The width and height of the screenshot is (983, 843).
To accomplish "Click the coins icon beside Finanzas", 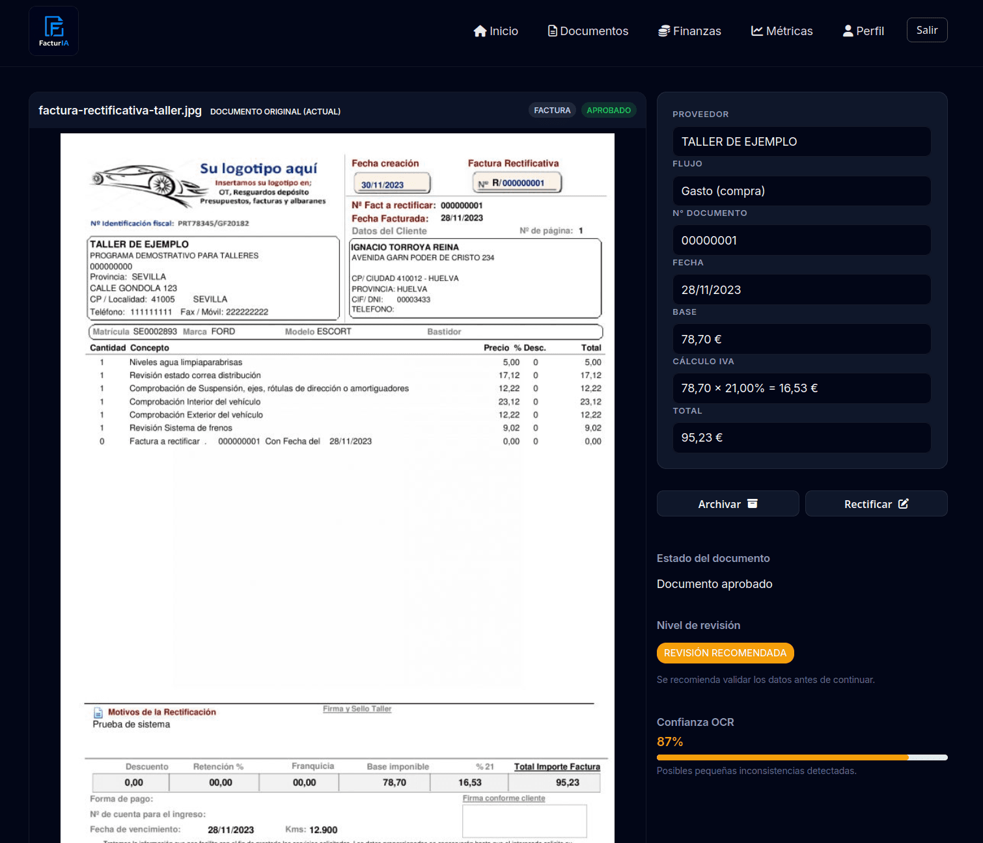I will click(664, 31).
